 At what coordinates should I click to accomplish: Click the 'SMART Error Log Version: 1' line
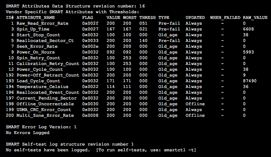click(41, 127)
